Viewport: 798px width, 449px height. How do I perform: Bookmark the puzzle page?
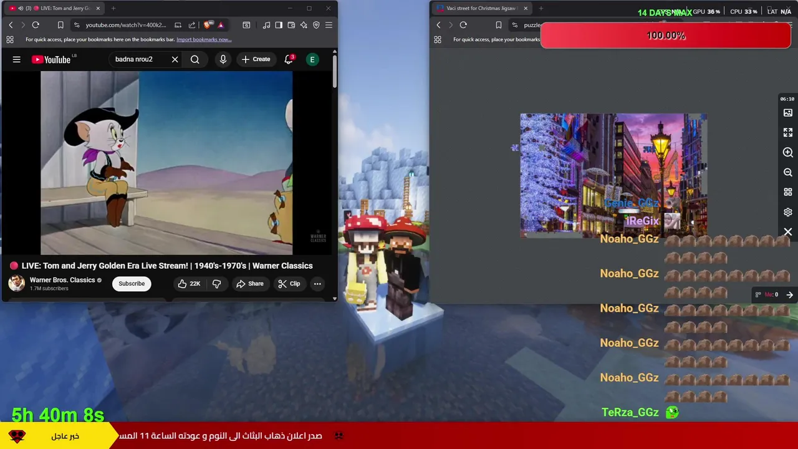tap(499, 25)
